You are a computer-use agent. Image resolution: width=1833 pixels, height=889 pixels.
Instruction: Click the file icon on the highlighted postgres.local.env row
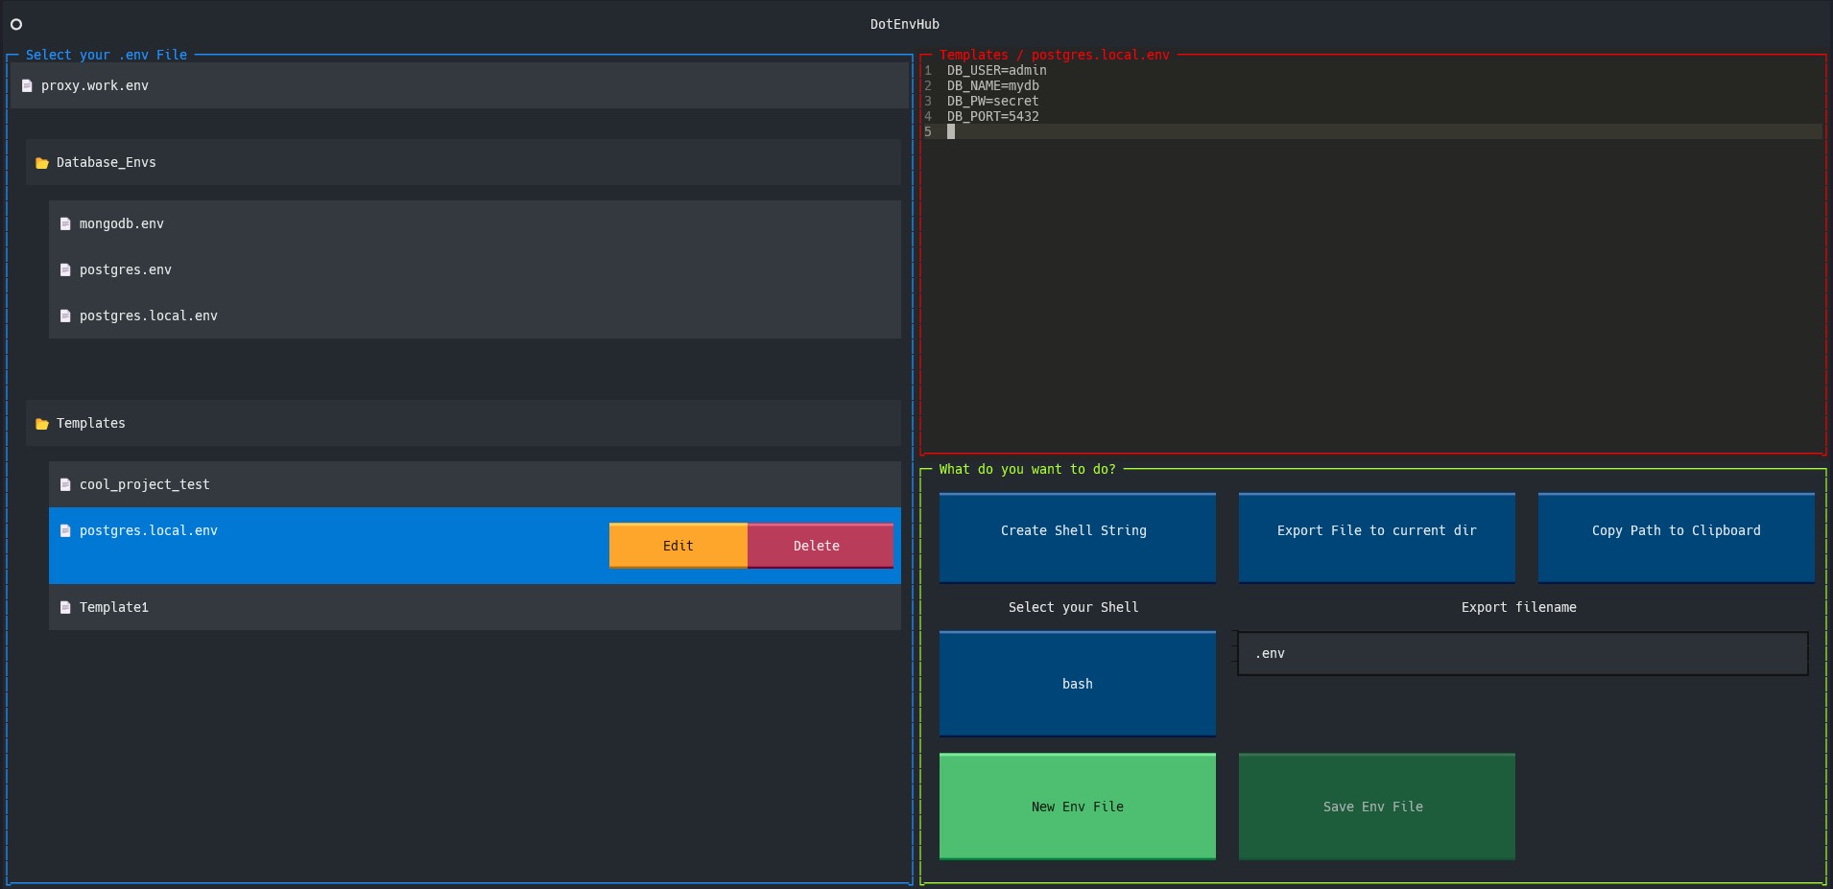65,530
